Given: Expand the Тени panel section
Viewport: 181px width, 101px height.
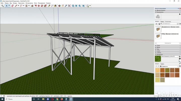Looking at the screenshot, I should coord(167,49).
